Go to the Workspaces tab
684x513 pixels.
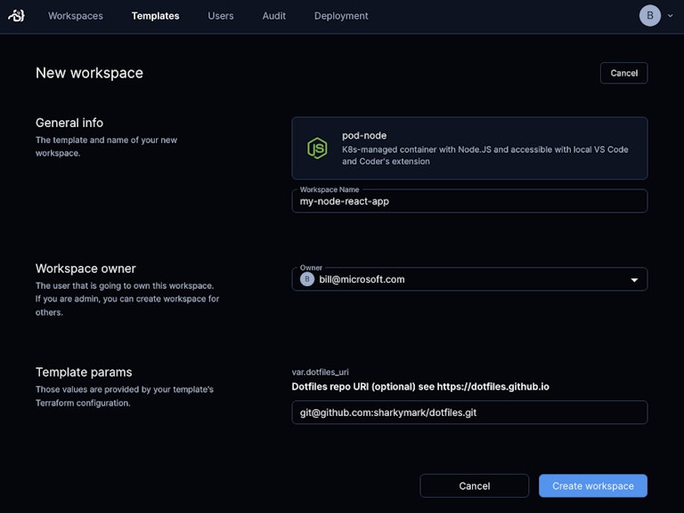(76, 16)
